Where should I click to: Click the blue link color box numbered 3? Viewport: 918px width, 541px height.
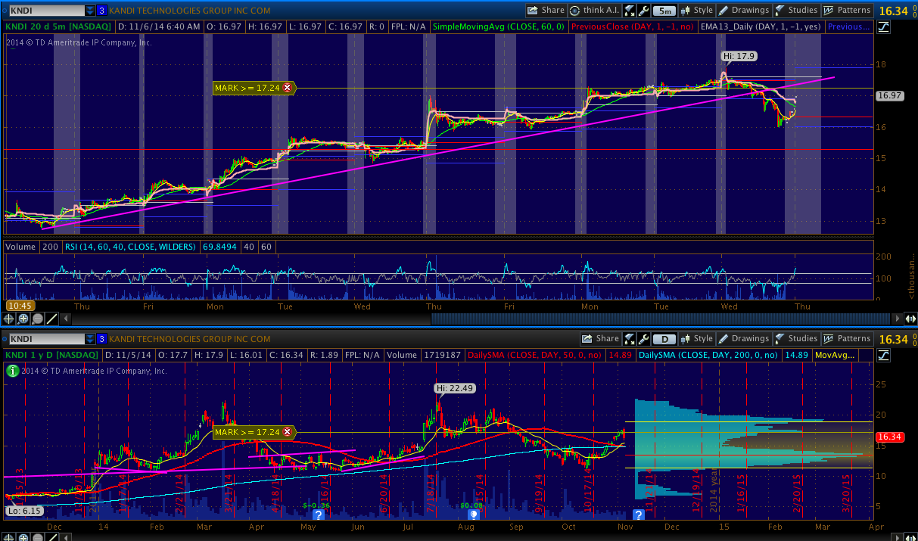tap(101, 11)
